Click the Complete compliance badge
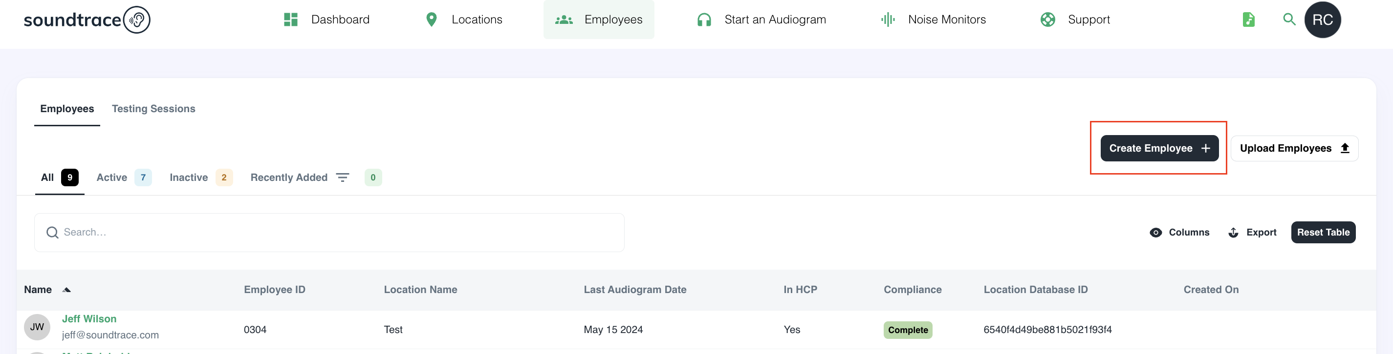 point(908,330)
